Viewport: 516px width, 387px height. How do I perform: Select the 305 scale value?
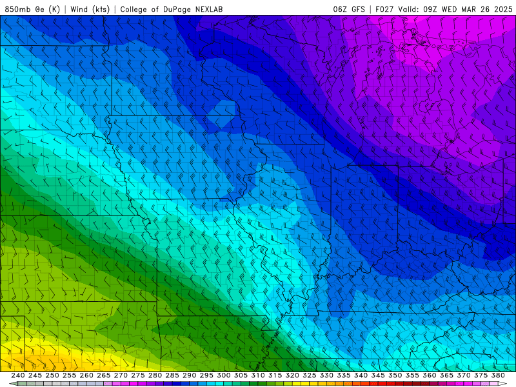coord(241,375)
